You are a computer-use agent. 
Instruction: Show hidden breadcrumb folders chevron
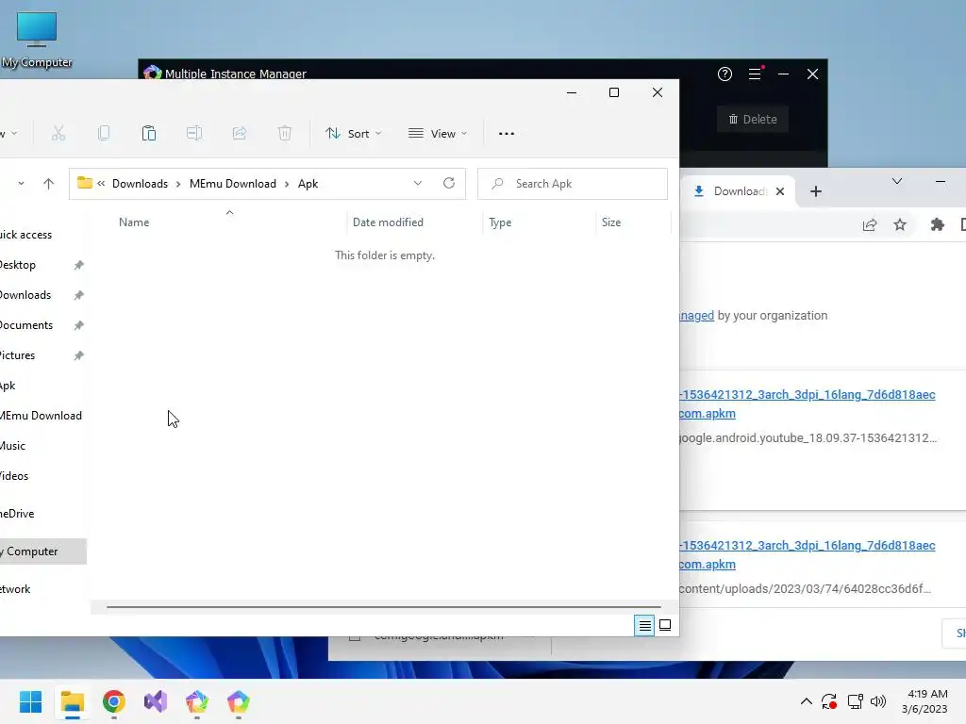click(x=101, y=184)
